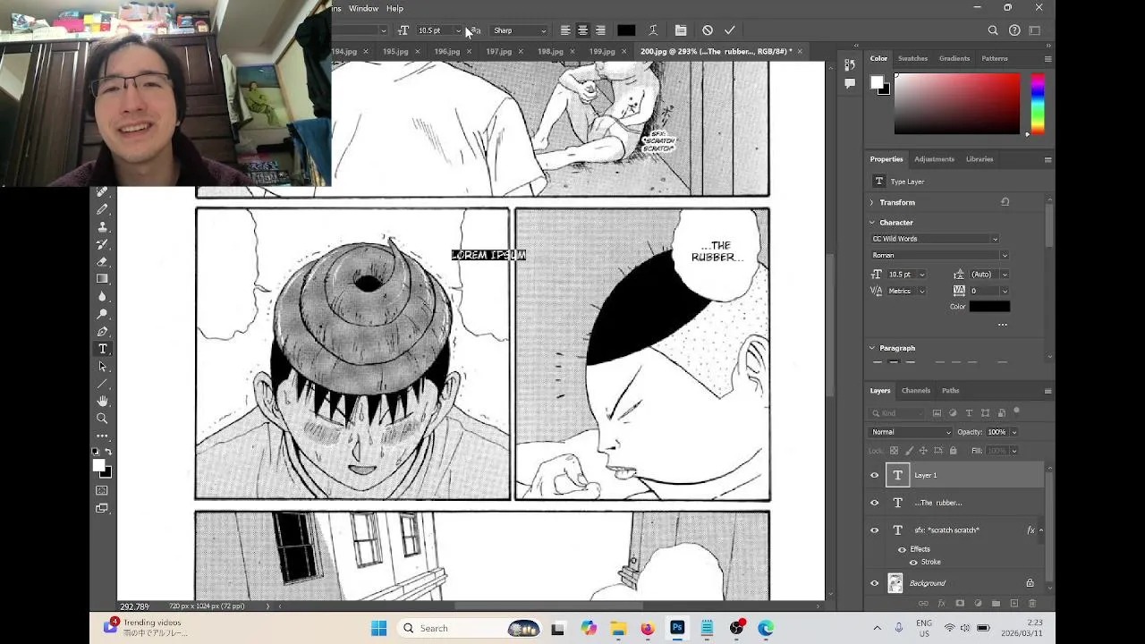Delete layer using trash icon

(x=1032, y=604)
